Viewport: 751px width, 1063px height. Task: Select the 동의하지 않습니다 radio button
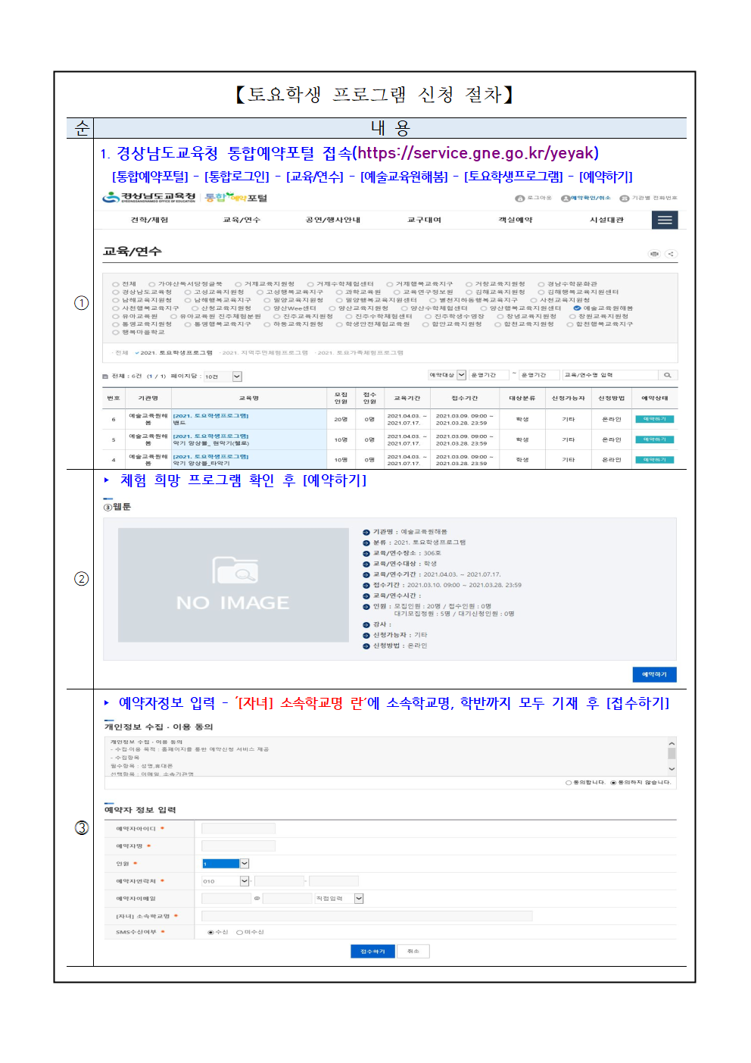pyautogui.click(x=613, y=783)
